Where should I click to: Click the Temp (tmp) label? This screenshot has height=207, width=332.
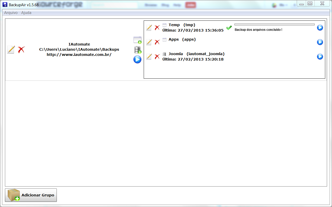(182, 25)
